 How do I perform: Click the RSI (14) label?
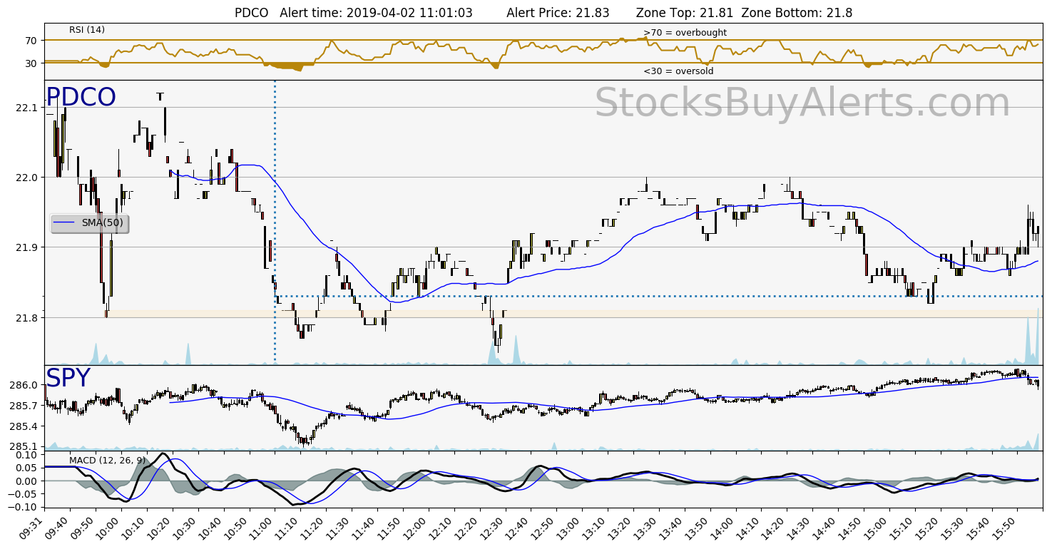tap(87, 30)
